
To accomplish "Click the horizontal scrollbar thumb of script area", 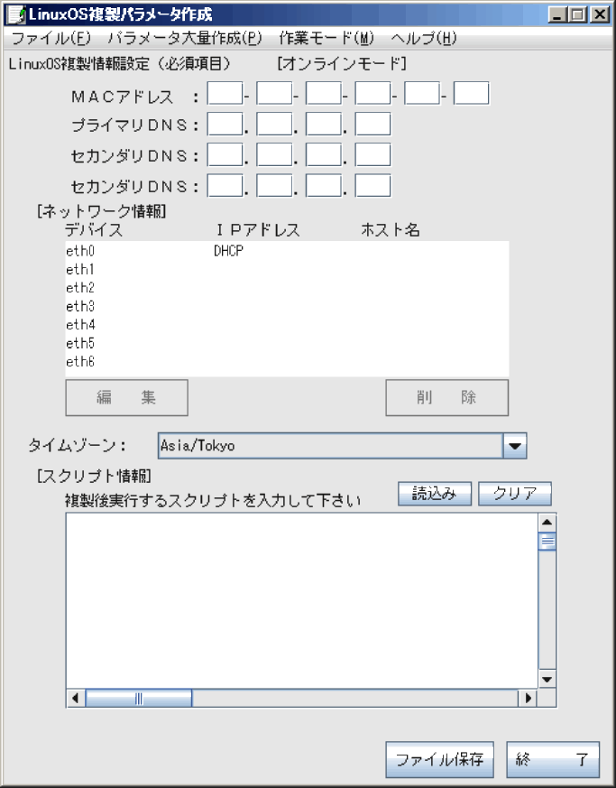I will [139, 698].
